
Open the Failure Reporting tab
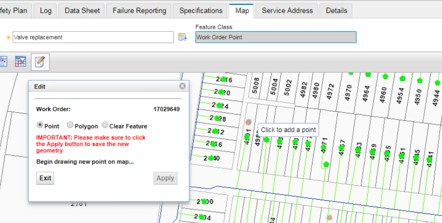point(139,10)
